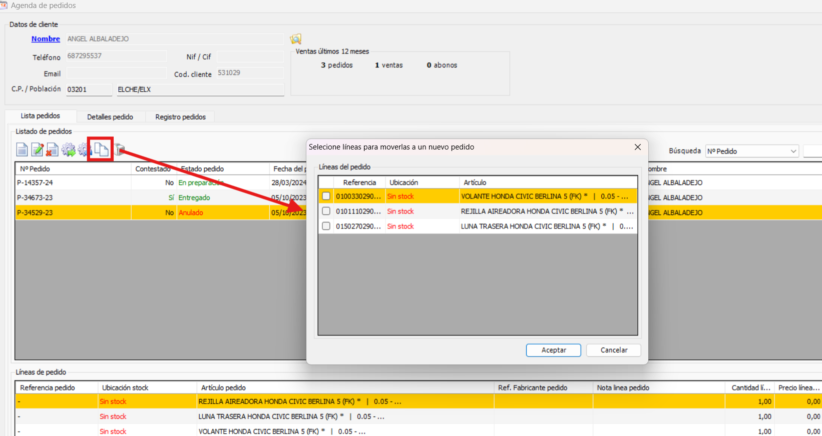
Task: Click the edit order pencil icon
Action: coord(38,149)
